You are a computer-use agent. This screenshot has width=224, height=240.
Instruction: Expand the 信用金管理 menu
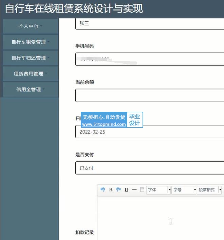(x=31, y=89)
